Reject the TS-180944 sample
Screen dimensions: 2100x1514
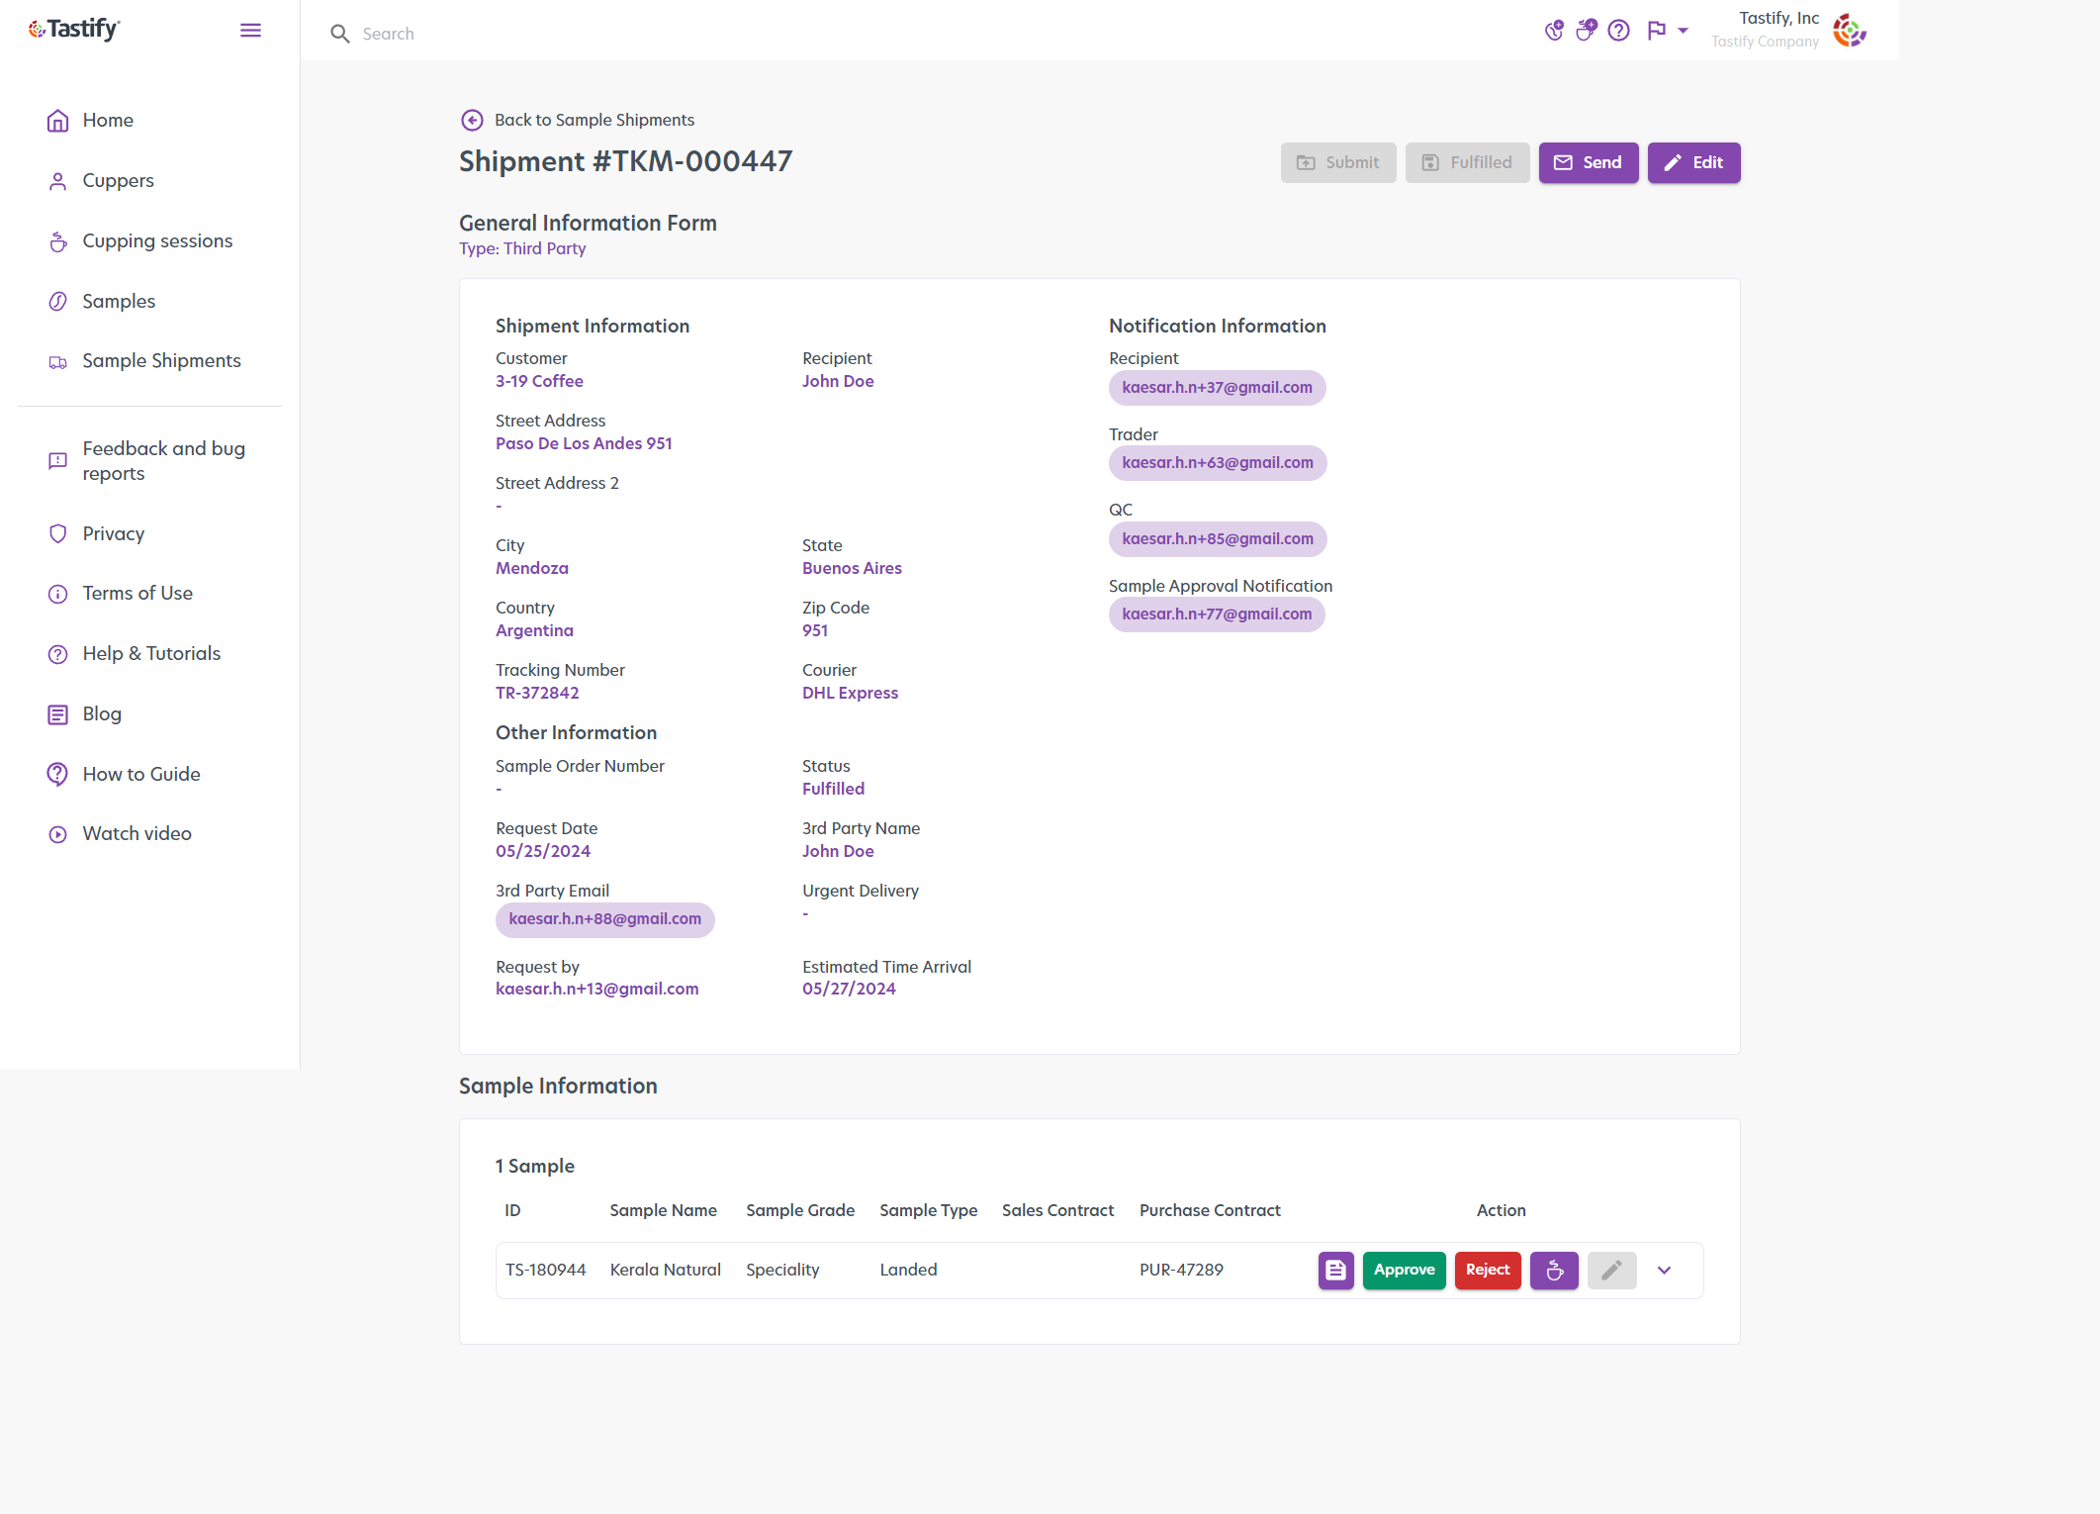(x=1488, y=1270)
